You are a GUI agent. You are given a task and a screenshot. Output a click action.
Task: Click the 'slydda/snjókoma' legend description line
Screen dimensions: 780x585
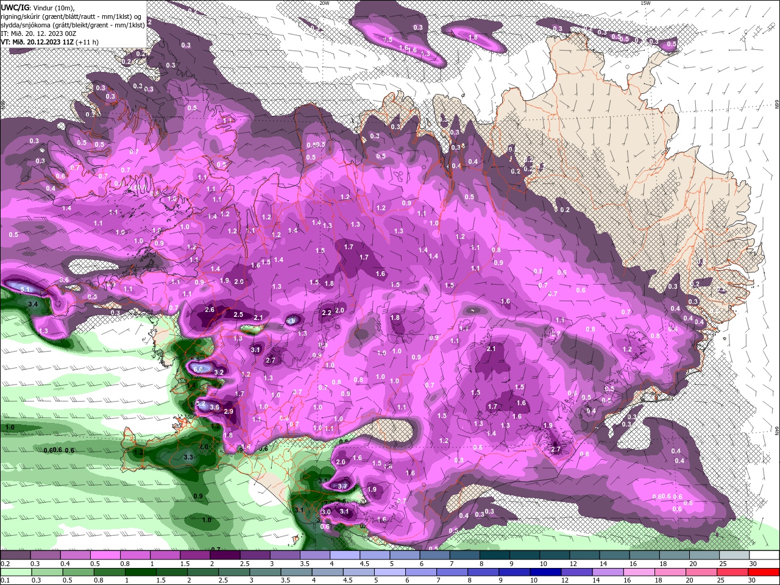73,25
